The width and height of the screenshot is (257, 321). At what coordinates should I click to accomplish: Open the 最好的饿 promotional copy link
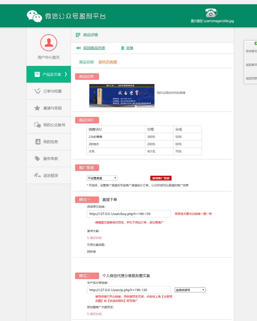(95, 238)
